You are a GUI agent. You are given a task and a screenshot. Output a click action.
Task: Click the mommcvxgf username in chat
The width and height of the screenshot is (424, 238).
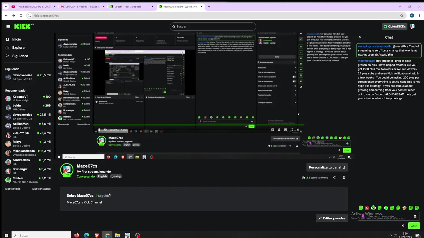click(366, 61)
